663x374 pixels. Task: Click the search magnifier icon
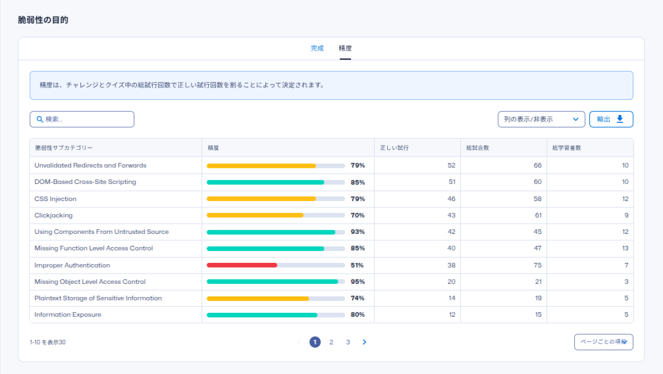[x=40, y=119]
